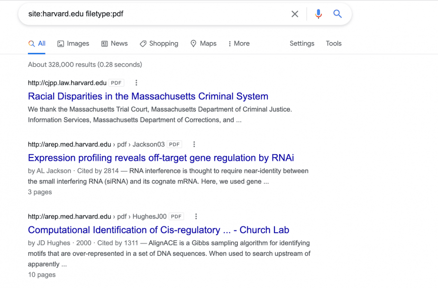The width and height of the screenshot is (438, 288).
Task: Start voice search with the microphone icon
Action: pos(318,14)
